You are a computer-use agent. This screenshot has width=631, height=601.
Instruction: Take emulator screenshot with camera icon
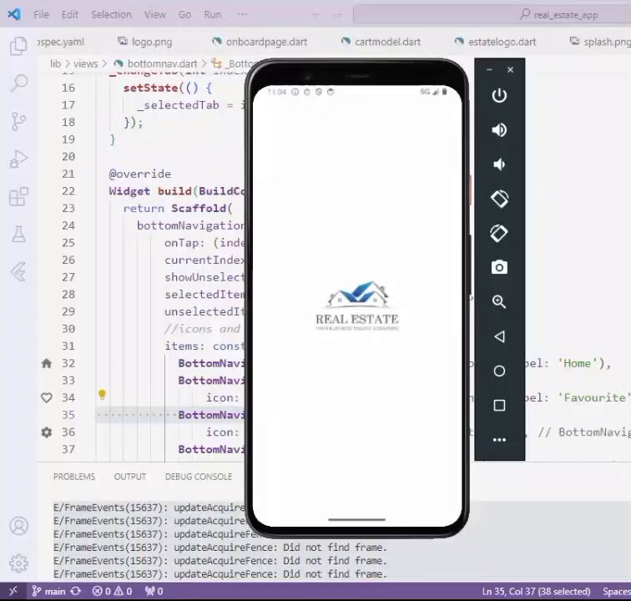coord(499,267)
